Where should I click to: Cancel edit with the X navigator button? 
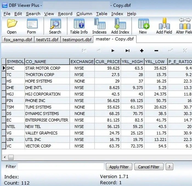tap(185, 50)
